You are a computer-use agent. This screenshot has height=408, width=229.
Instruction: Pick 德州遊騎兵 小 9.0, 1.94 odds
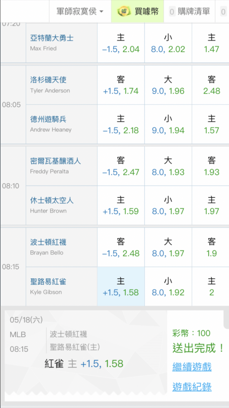pyautogui.click(x=168, y=124)
